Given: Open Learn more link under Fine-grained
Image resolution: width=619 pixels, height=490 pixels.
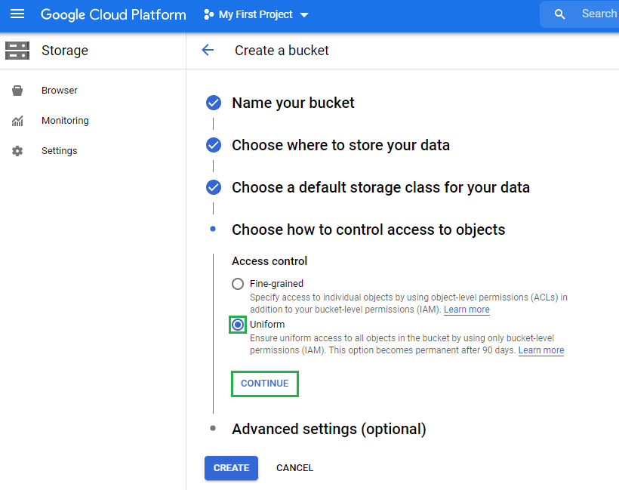Looking at the screenshot, I should tap(467, 310).
